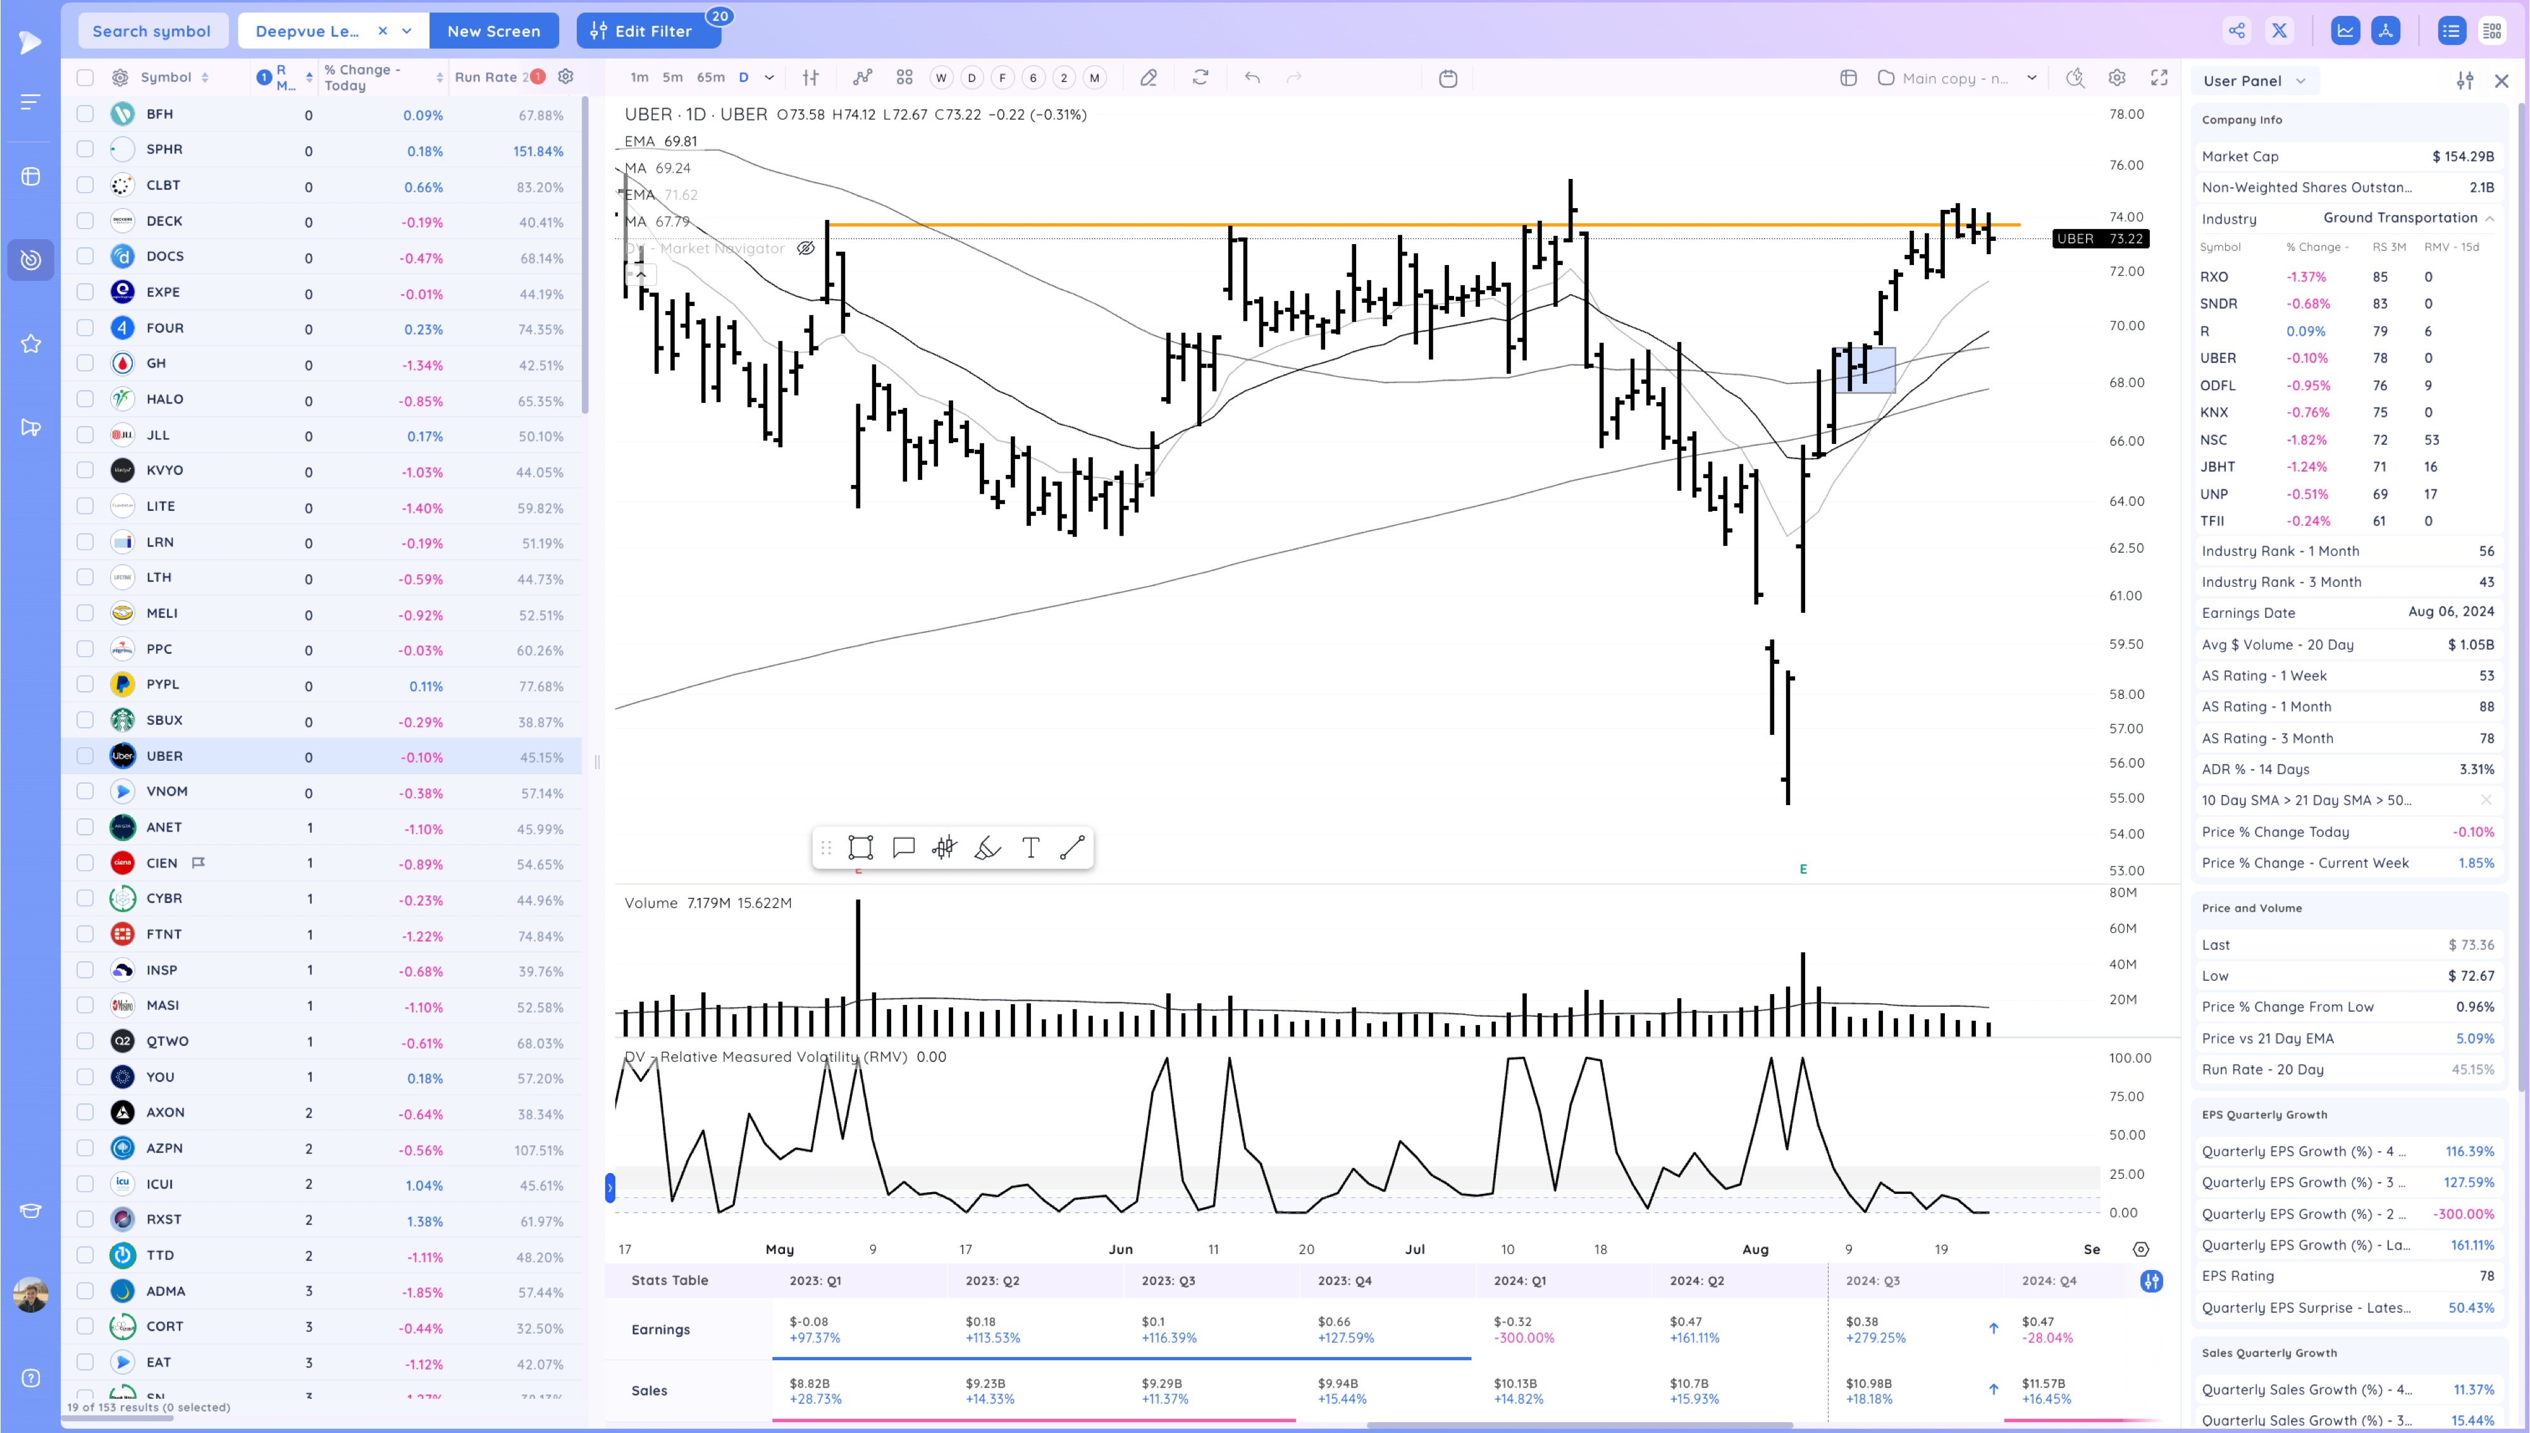Click the X (Twitter) share icon
Image resolution: width=2530 pixels, height=1433 pixels.
click(x=2279, y=30)
